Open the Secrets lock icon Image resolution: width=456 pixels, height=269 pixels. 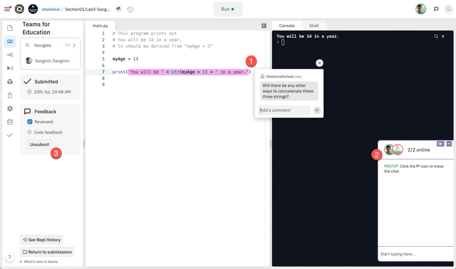[10, 95]
